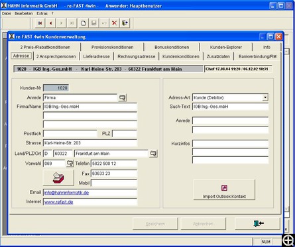Go to previous record toolbar arrow
The width and height of the screenshot is (295, 247).
point(50,23)
